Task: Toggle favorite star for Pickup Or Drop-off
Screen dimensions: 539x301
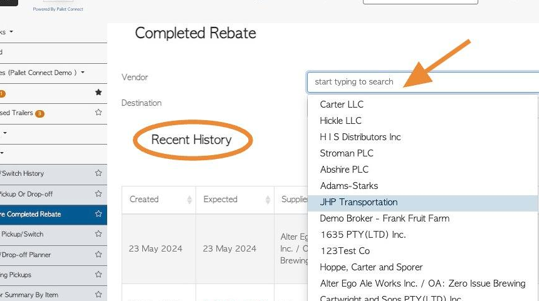Action: pos(98,194)
